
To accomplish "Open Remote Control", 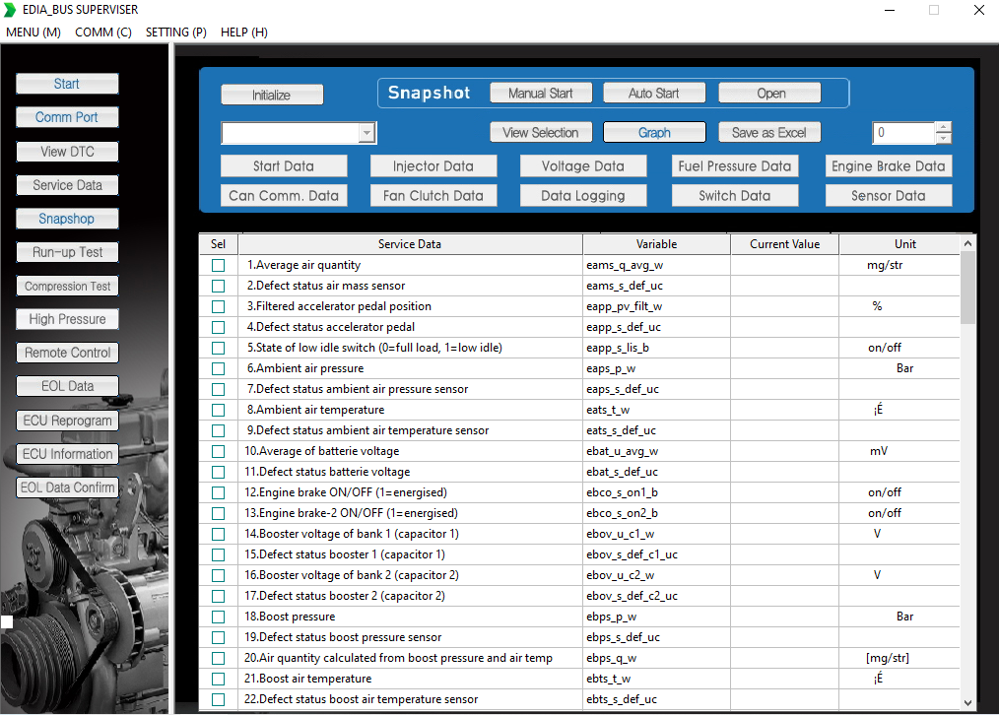I will point(67,353).
